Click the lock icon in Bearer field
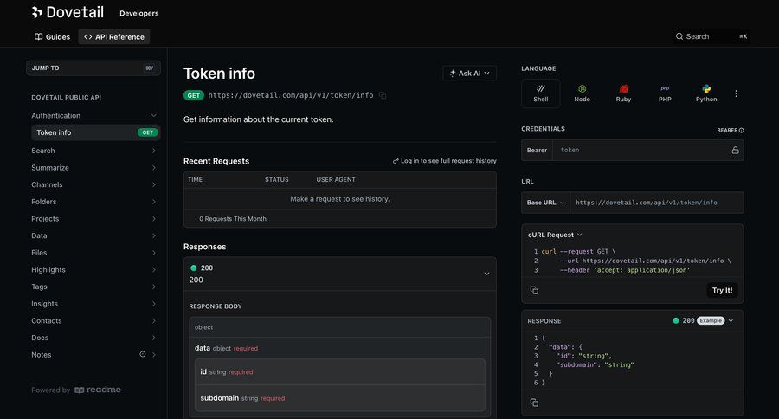Screen dimensions: 779x419 tap(735, 150)
